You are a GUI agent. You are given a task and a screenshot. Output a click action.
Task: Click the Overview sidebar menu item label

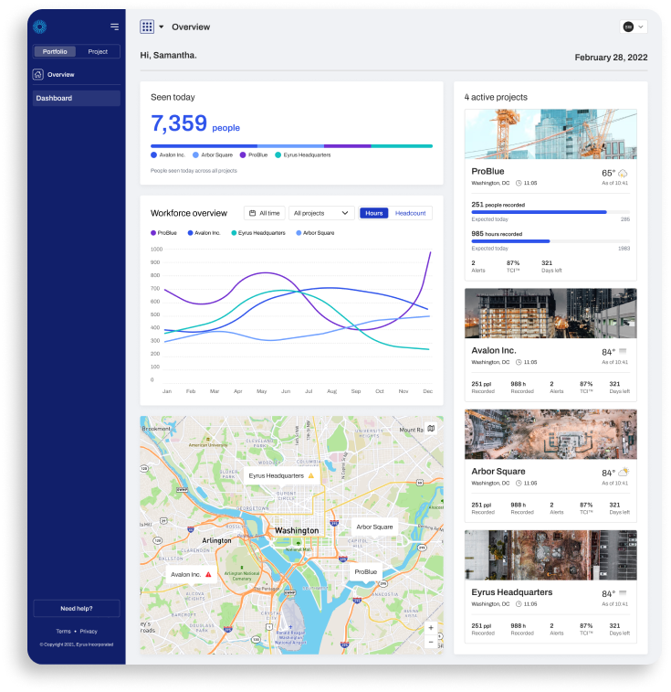pos(61,75)
